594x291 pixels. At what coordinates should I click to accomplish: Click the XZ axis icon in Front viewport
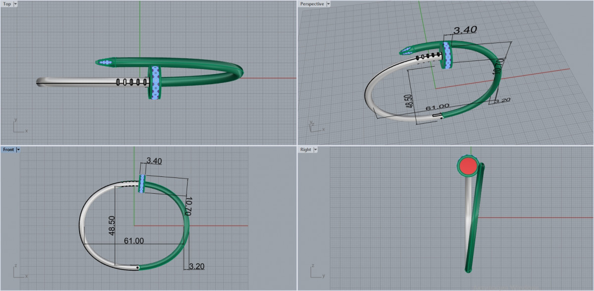coord(20,272)
